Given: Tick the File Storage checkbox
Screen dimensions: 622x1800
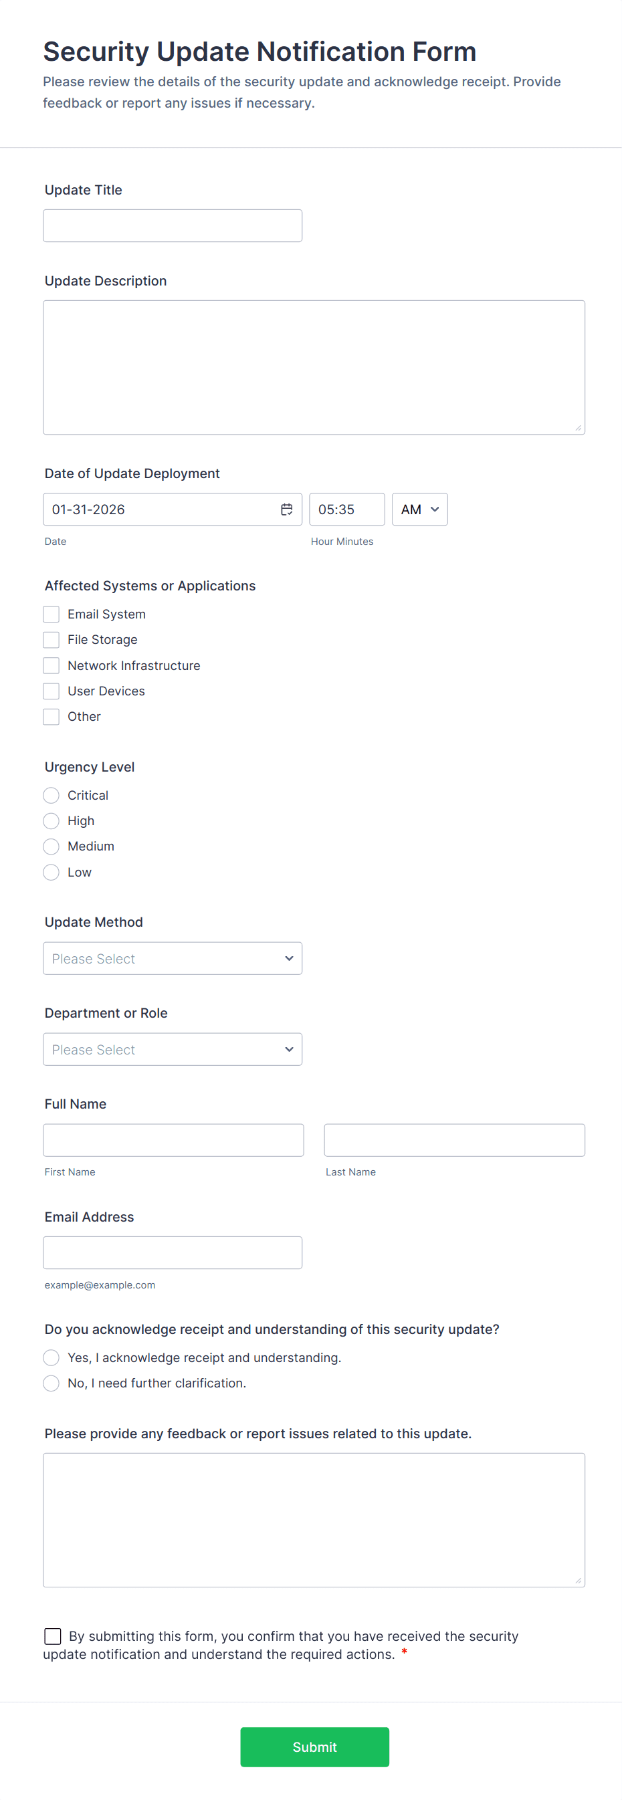Looking at the screenshot, I should tap(51, 639).
